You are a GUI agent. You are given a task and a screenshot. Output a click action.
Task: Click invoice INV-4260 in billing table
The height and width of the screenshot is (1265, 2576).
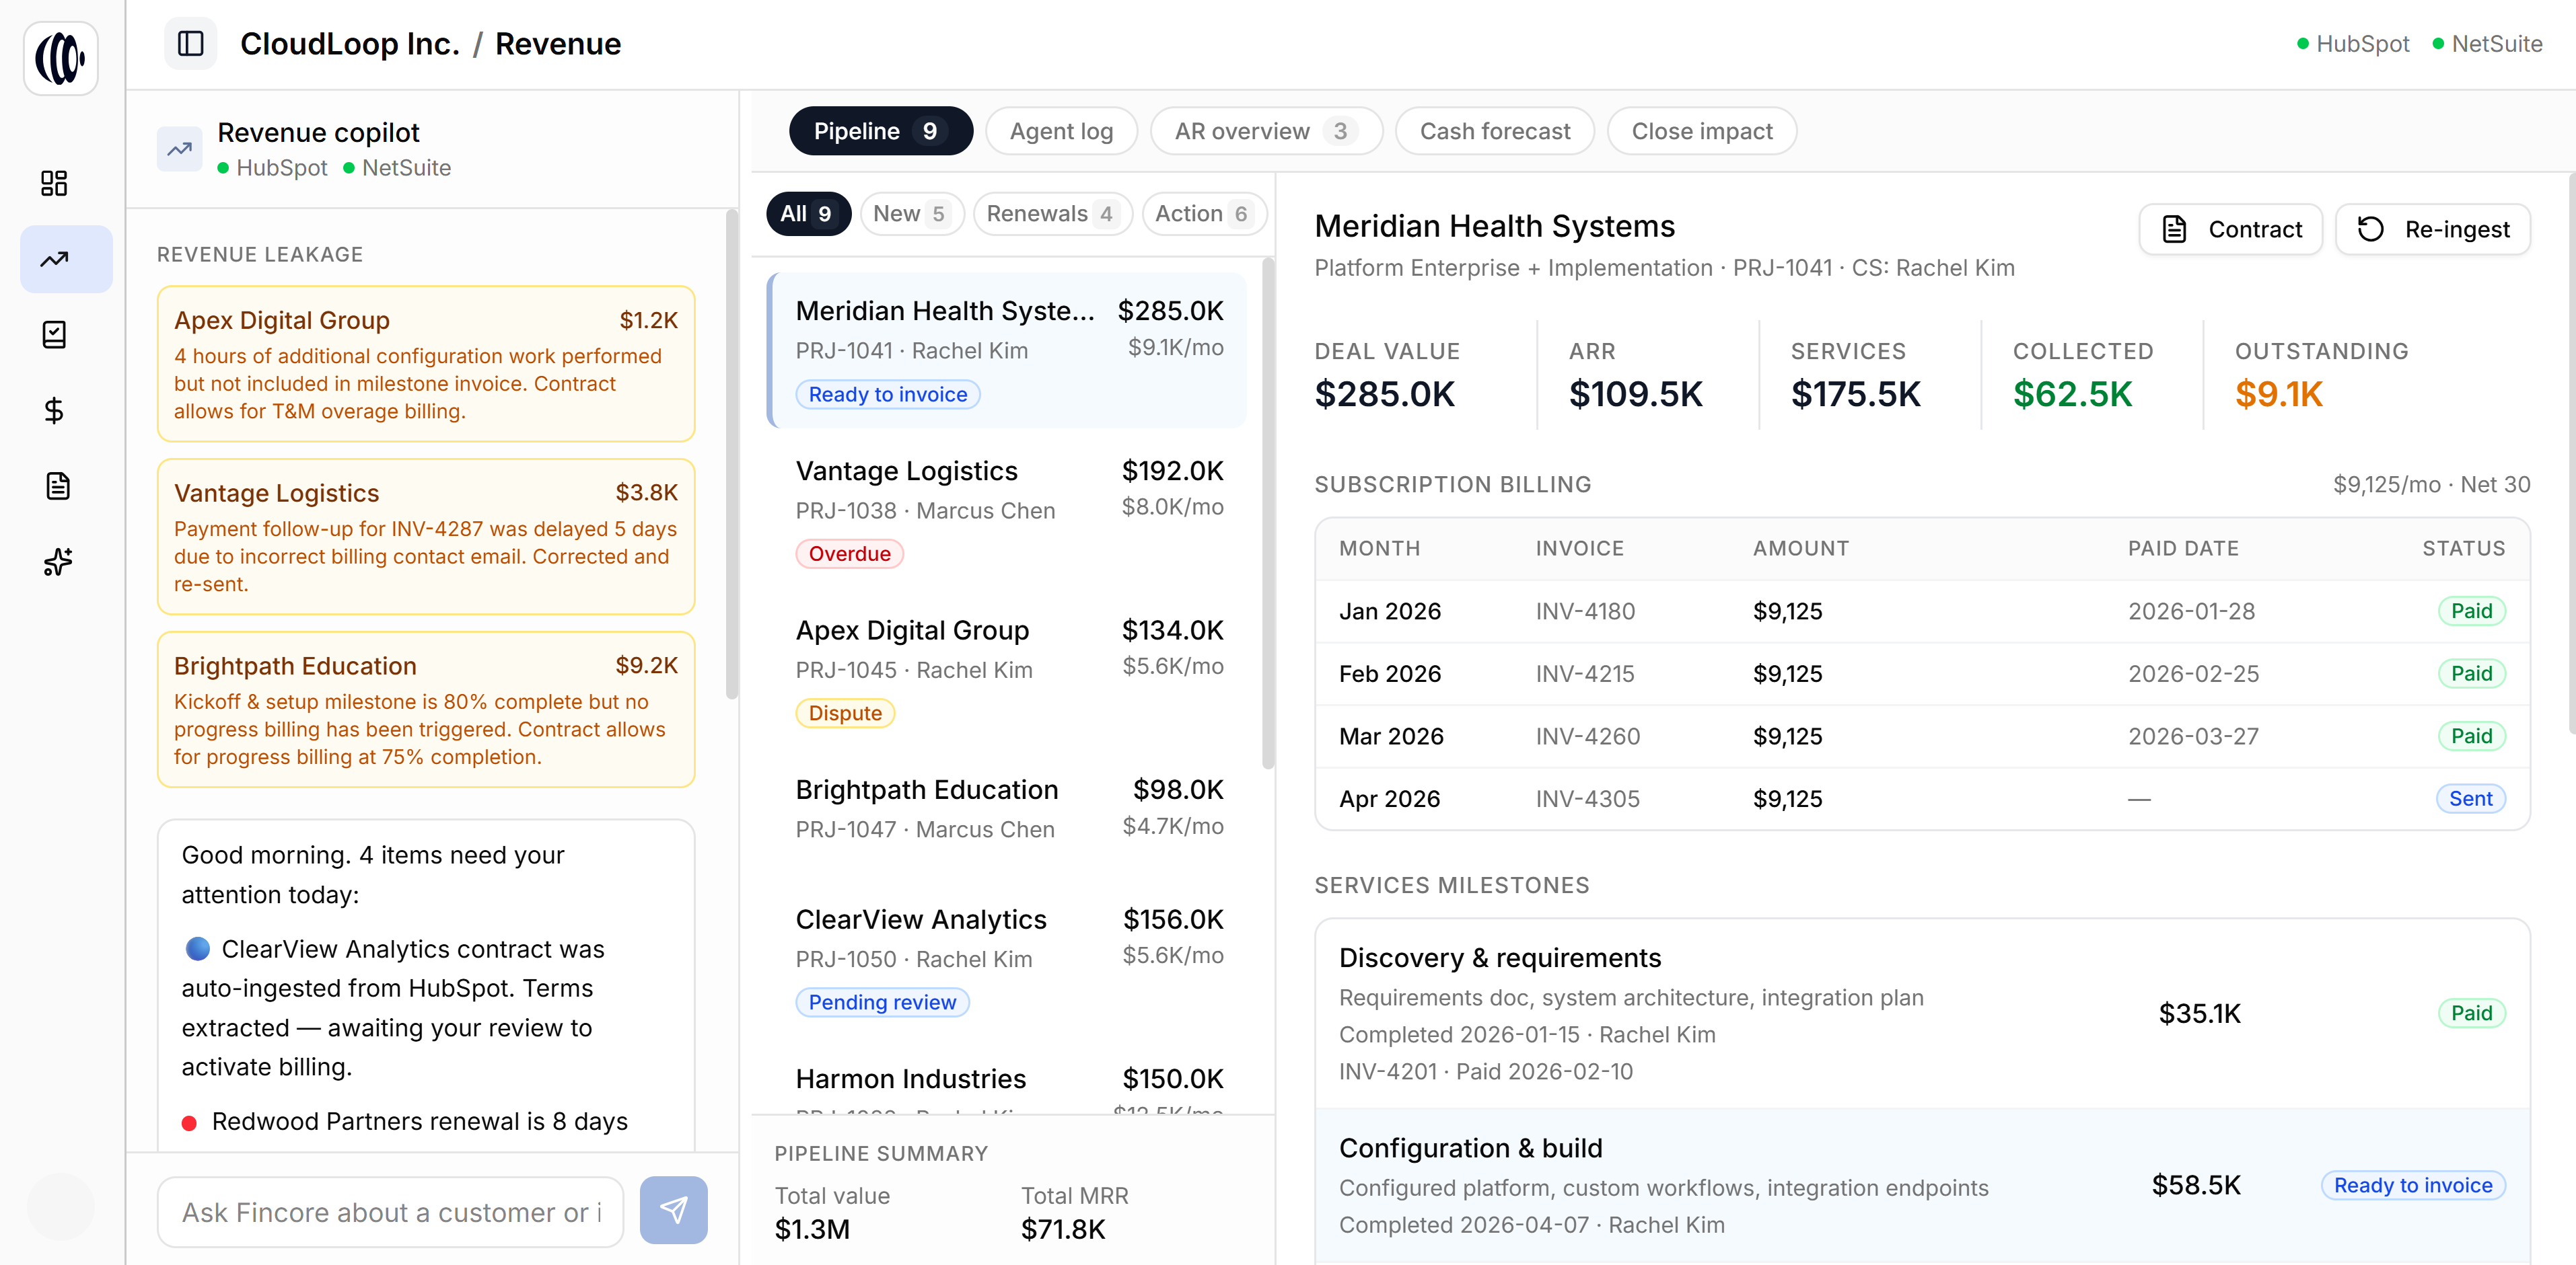1588,736
